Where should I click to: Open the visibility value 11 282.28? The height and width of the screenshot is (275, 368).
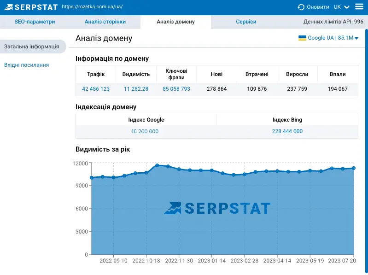click(136, 89)
